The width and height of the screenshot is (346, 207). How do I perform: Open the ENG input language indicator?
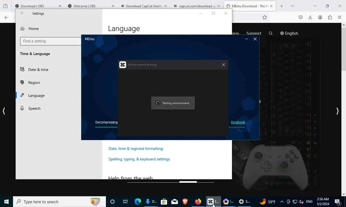[309, 202]
